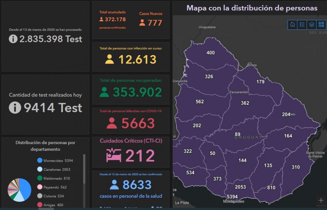Click the red deceased persons icon
The image size is (327, 210).
tap(111, 123)
